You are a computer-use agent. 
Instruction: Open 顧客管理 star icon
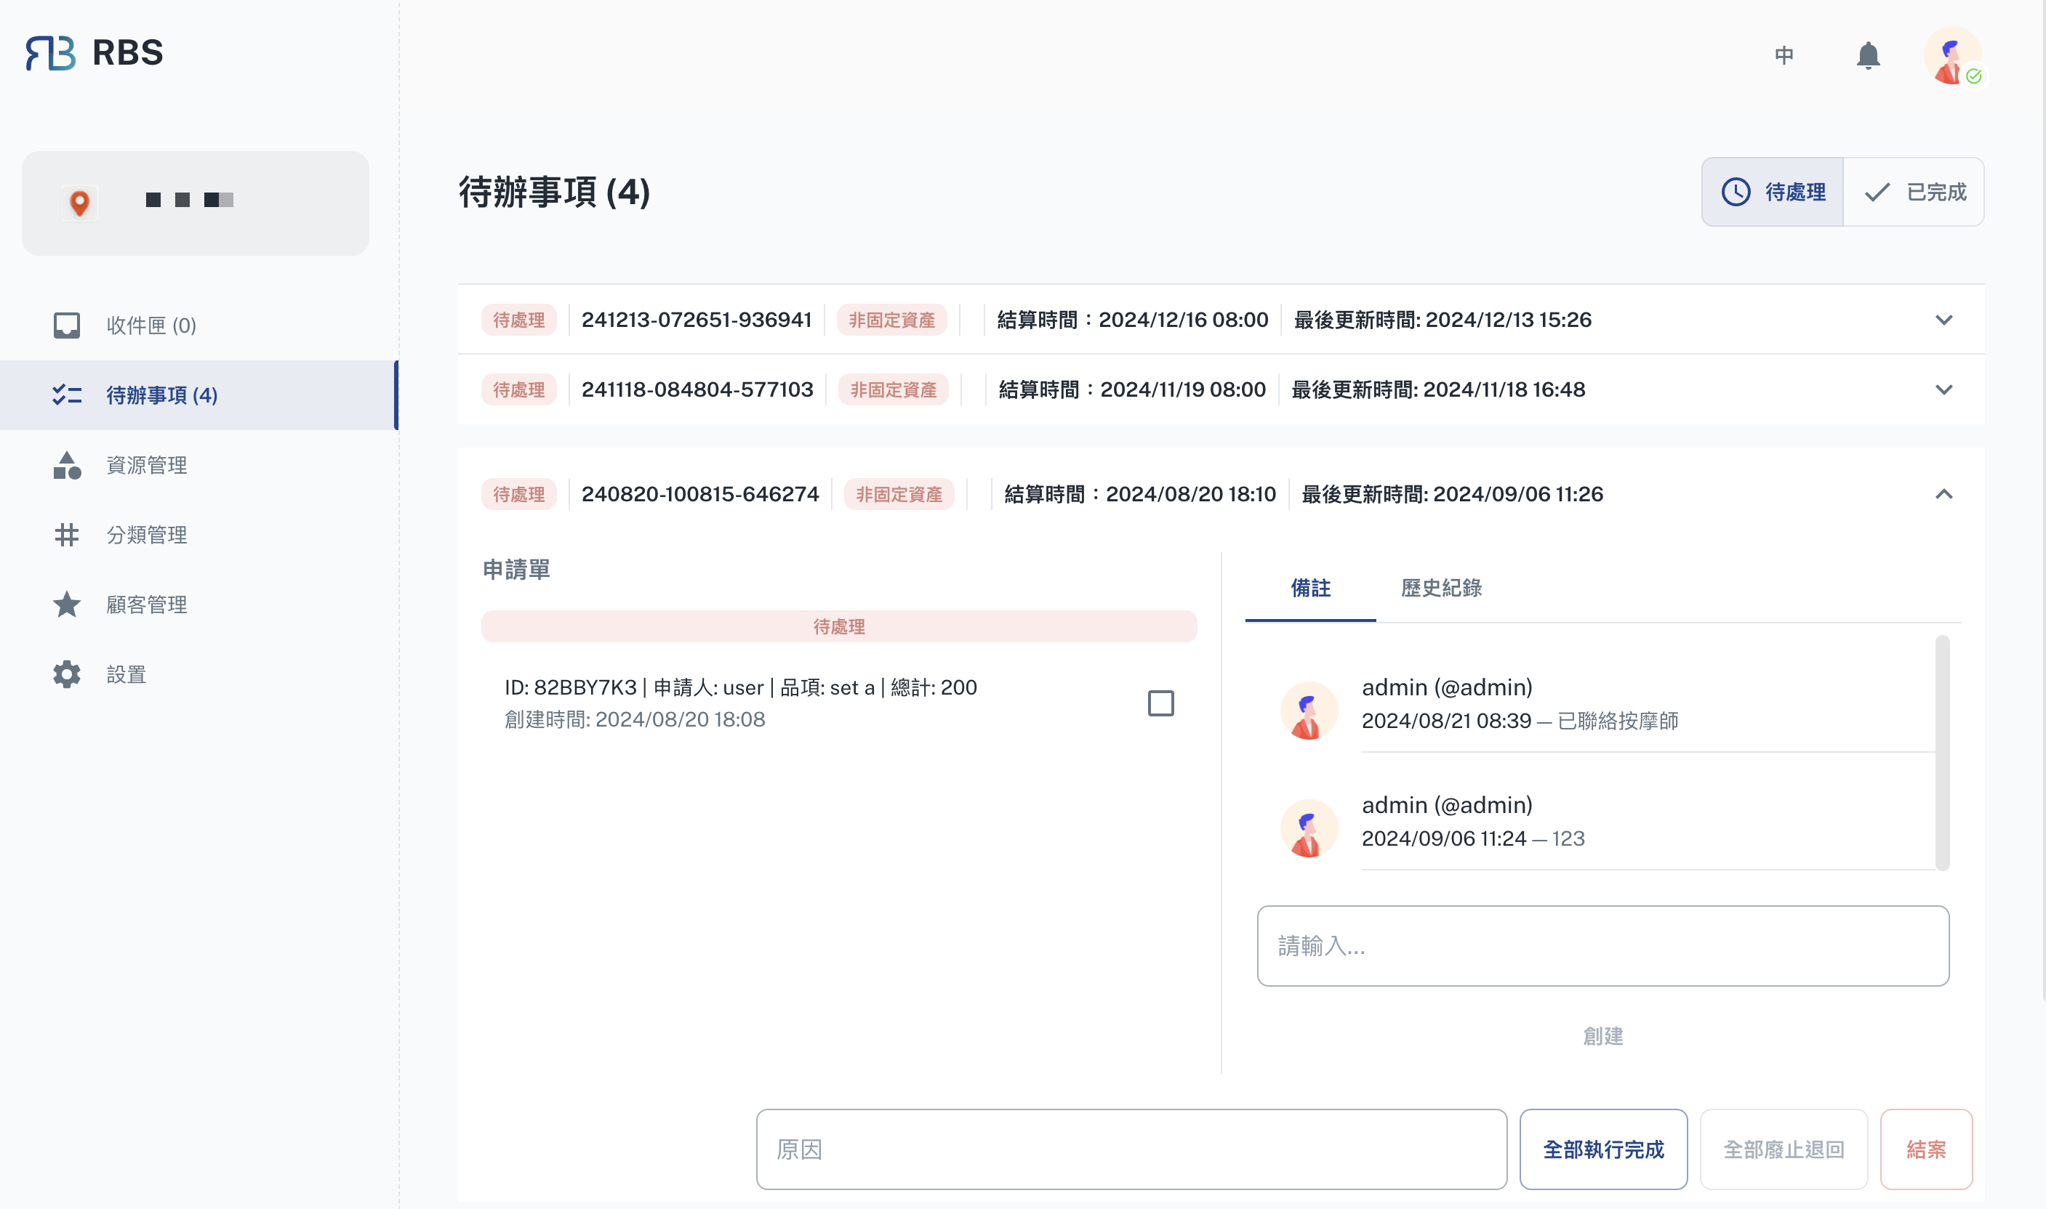(x=67, y=604)
